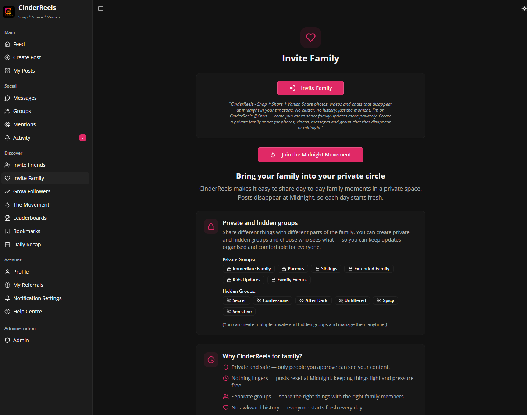Navigate to Groups

pyautogui.click(x=45, y=111)
